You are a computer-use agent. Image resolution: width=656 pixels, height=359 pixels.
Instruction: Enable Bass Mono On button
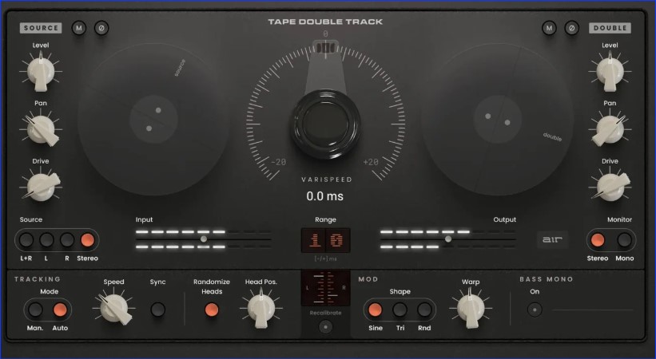point(535,310)
